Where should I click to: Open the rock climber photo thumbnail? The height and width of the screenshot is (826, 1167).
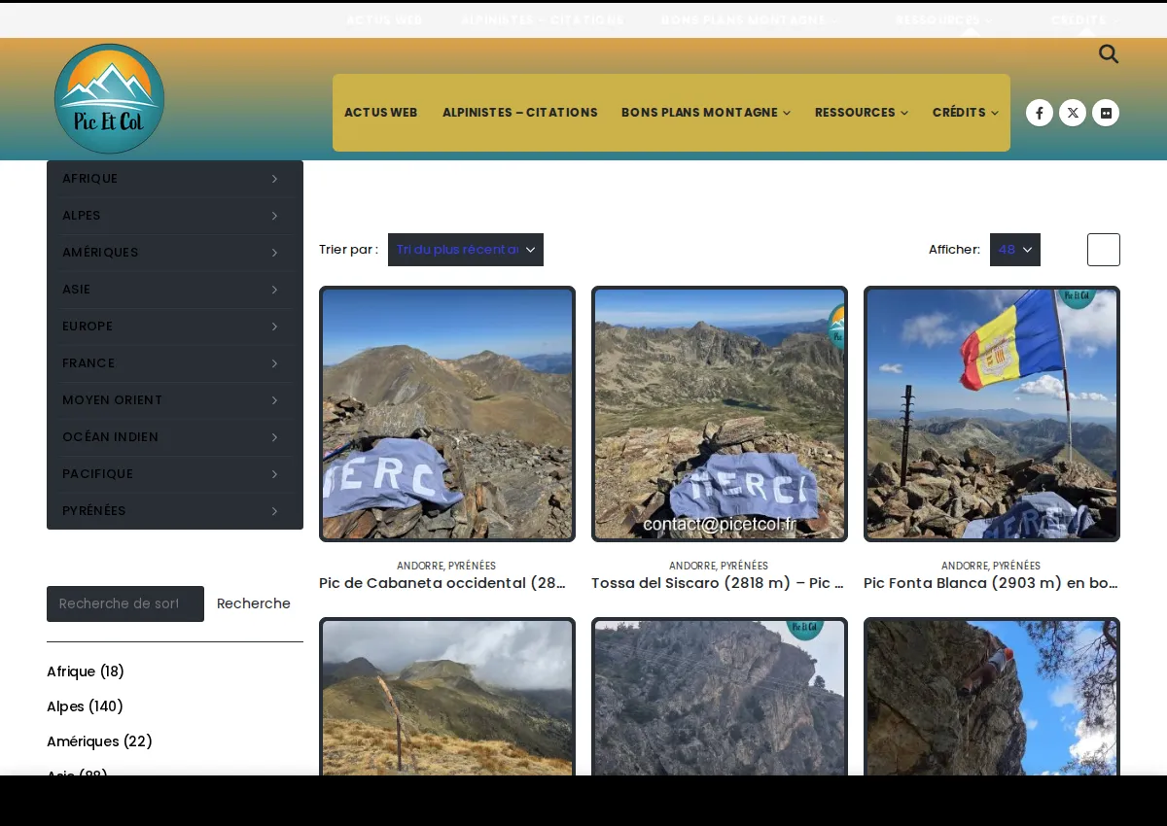click(992, 696)
